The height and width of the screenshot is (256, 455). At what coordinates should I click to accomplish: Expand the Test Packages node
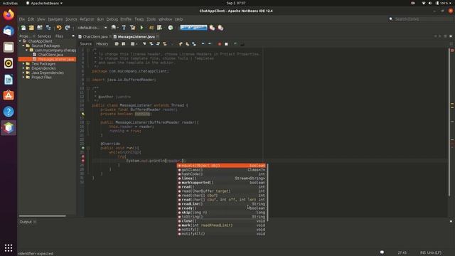pos(23,63)
